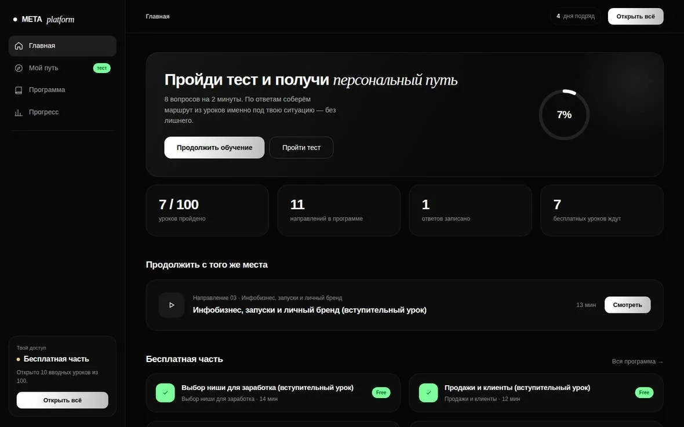Click the bar chart icon beside Прогресс

click(x=19, y=112)
